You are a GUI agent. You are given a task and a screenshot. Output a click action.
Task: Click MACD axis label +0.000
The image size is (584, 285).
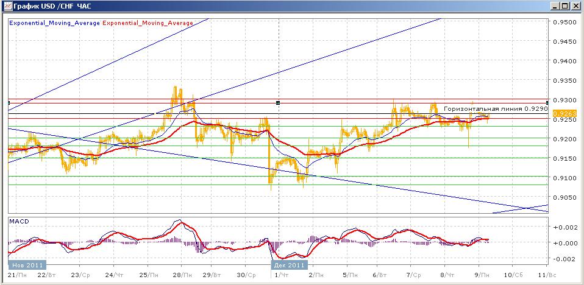tap(565, 243)
